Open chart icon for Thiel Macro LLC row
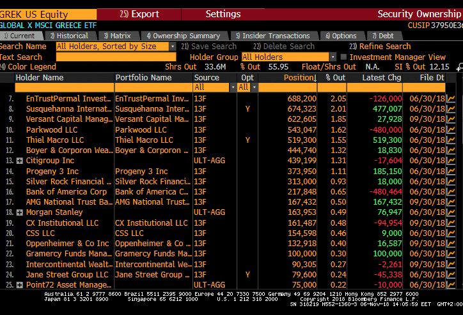The width and height of the screenshot is (463, 315). coord(451,140)
